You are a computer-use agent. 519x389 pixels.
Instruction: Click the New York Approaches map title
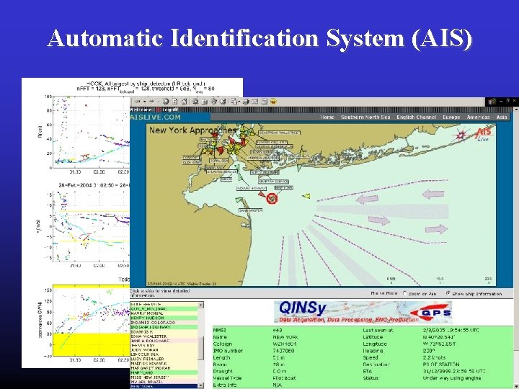pyautogui.click(x=192, y=130)
